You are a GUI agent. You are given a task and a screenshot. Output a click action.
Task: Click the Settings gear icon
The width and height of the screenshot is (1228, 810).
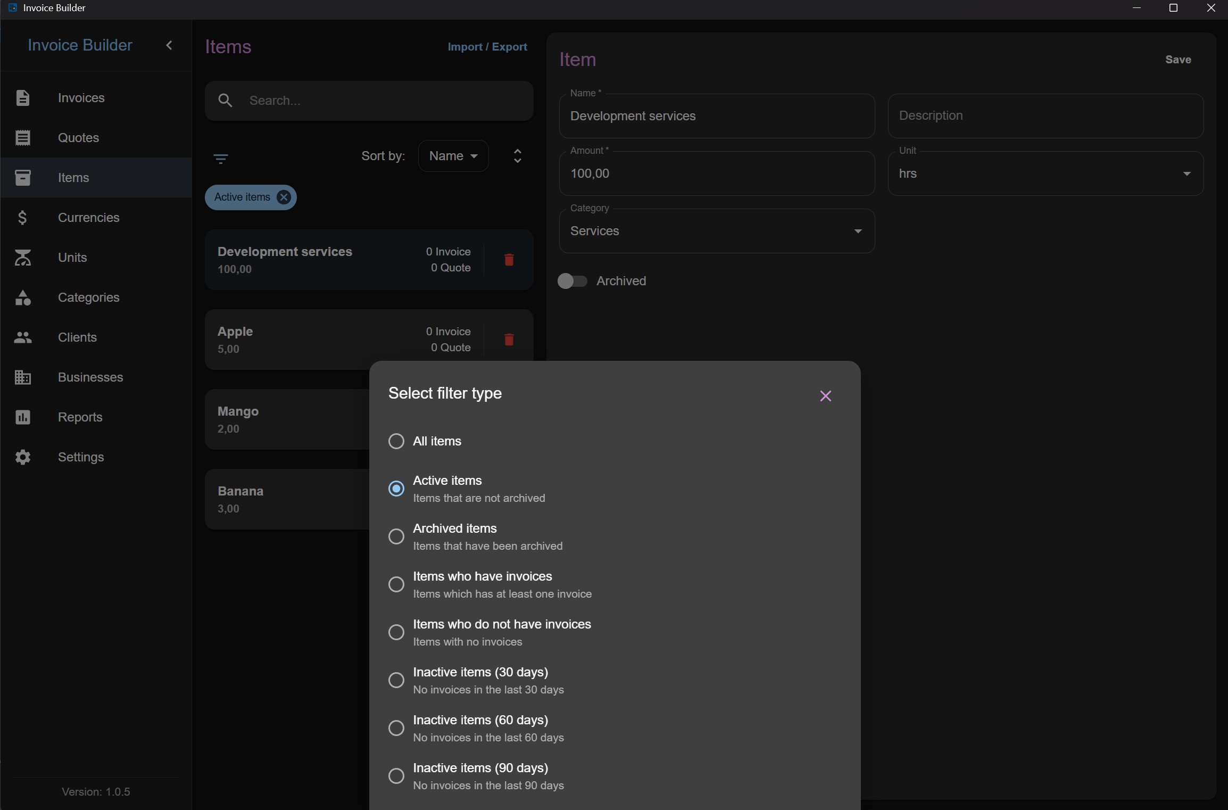pyautogui.click(x=23, y=457)
